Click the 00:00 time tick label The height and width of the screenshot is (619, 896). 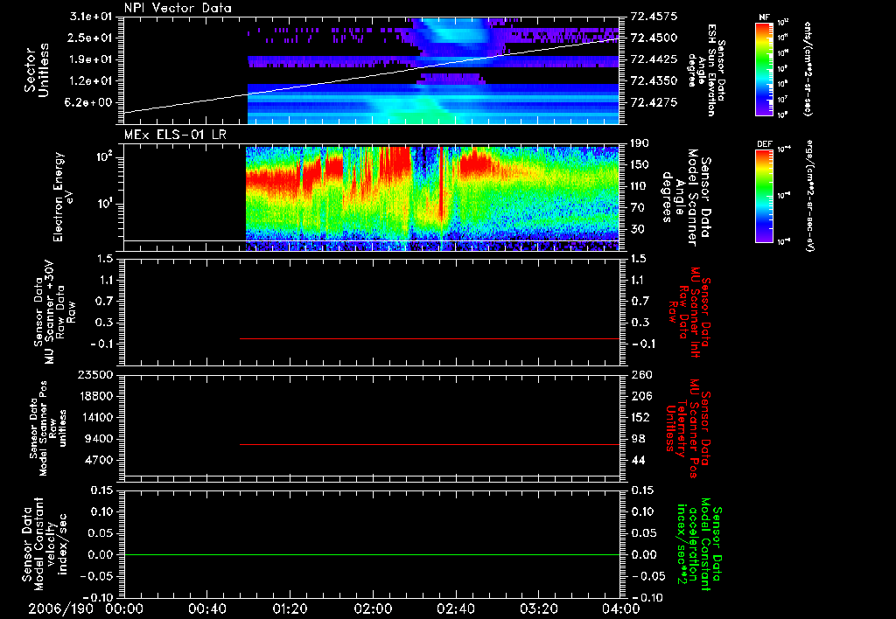pyautogui.click(x=124, y=609)
